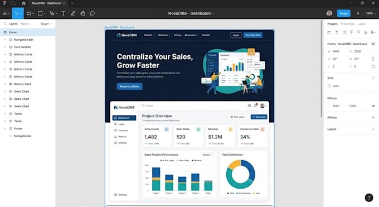Image resolution: width=379 pixels, height=207 pixels.
Task: Select the Pen tool
Action: pyautogui.click(x=52, y=13)
